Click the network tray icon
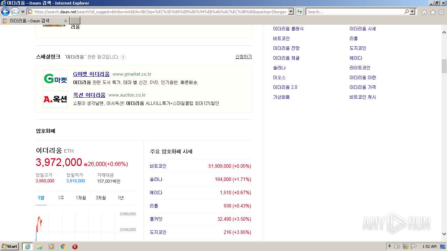 (405, 246)
